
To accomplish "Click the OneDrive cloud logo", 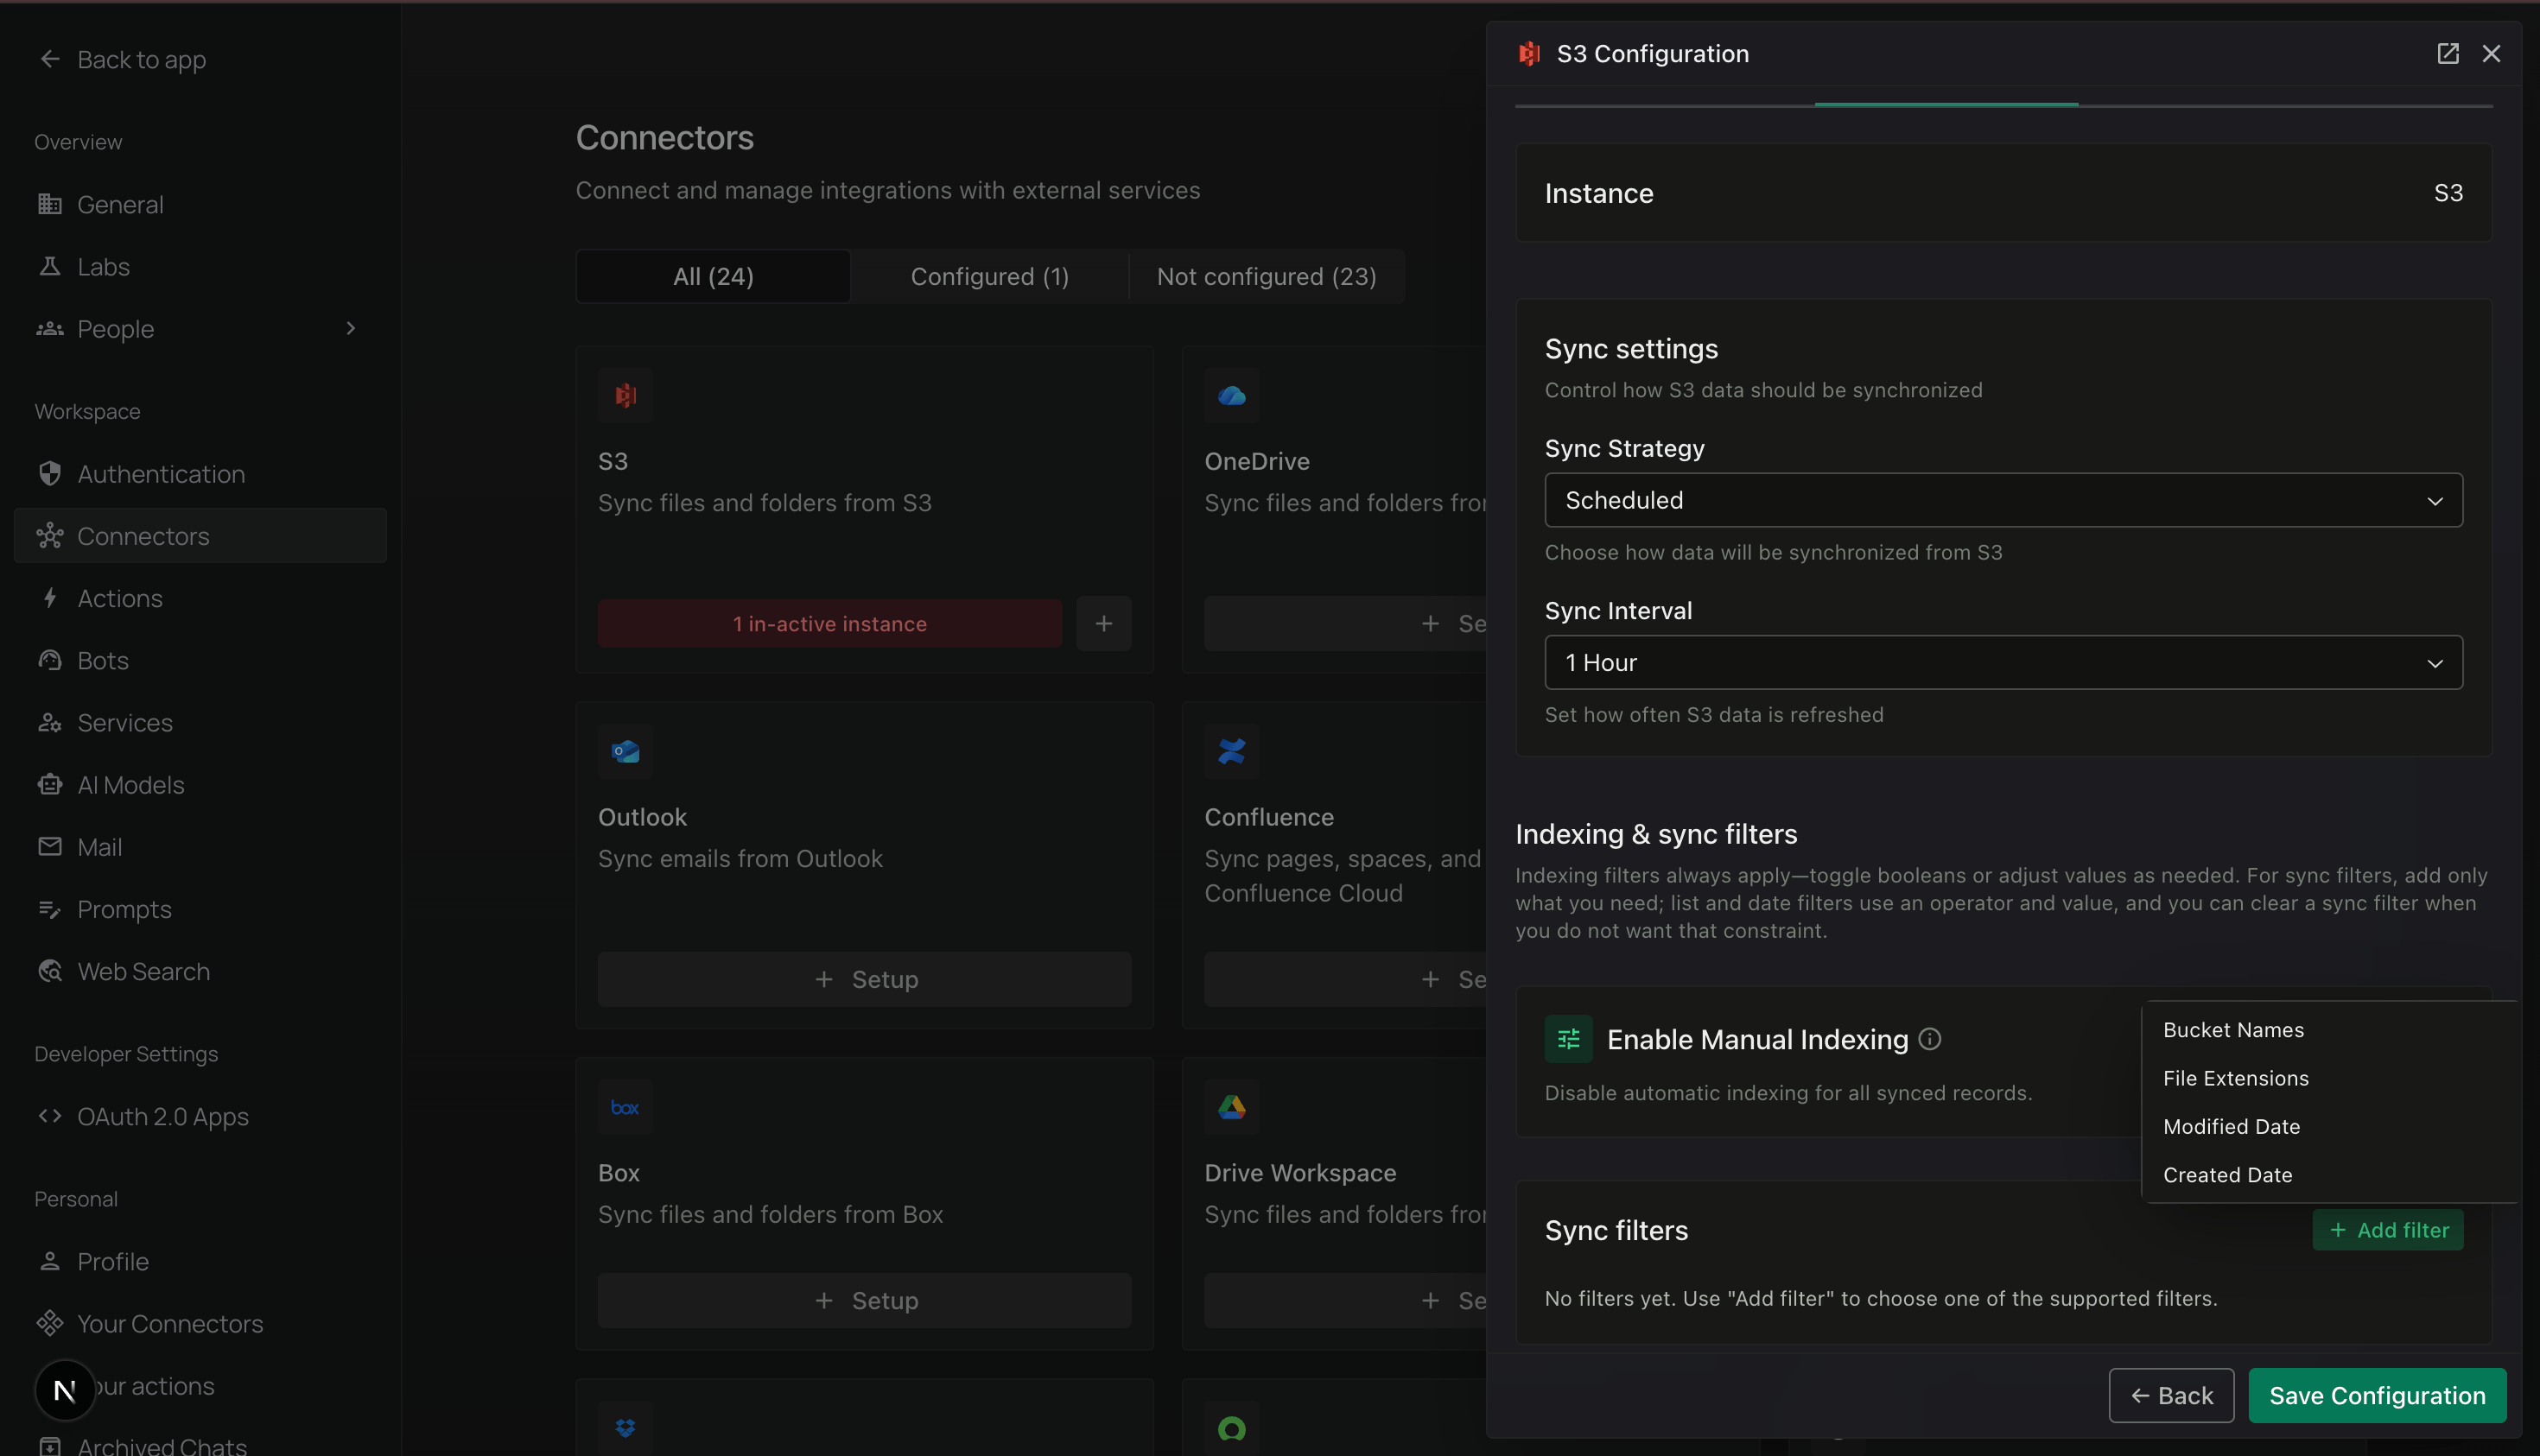I will point(1231,395).
